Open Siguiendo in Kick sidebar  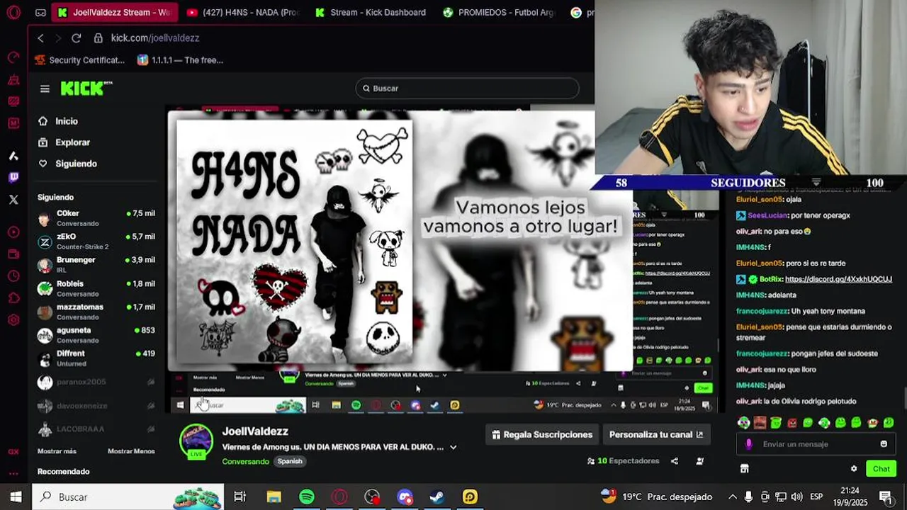coord(68,164)
